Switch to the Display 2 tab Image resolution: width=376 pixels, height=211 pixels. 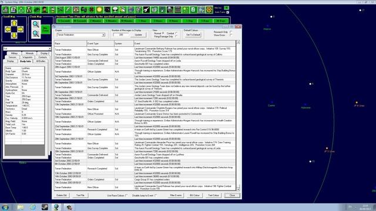45,53
